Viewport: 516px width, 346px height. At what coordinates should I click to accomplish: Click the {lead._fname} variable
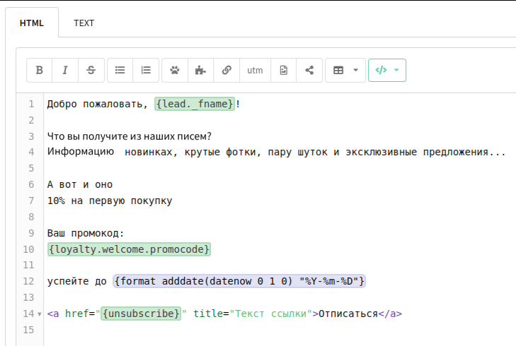pyautogui.click(x=195, y=105)
